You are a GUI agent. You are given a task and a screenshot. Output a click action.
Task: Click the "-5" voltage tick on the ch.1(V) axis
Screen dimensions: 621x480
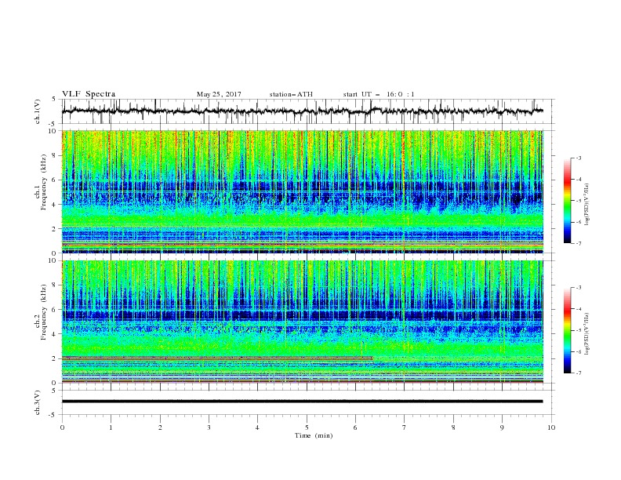53,124
